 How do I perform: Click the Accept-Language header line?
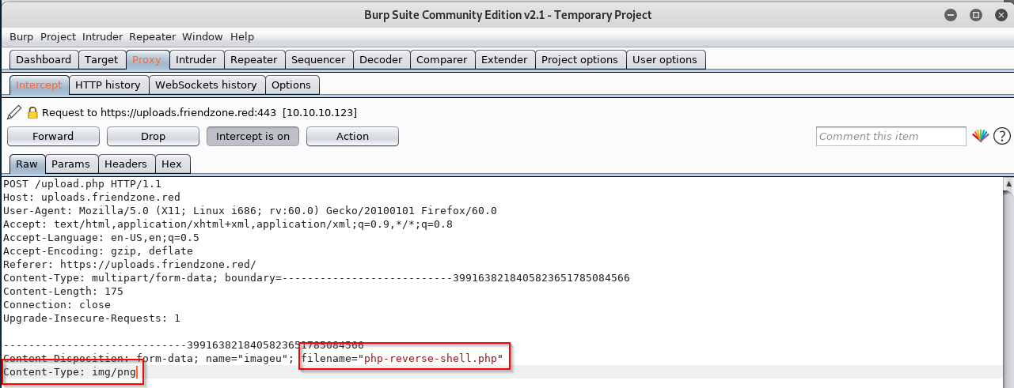coord(101,237)
